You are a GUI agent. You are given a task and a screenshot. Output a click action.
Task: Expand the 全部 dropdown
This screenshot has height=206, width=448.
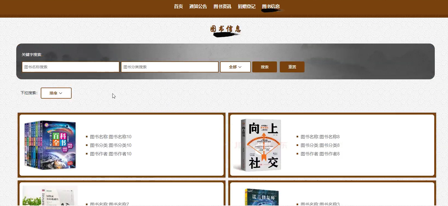point(235,67)
